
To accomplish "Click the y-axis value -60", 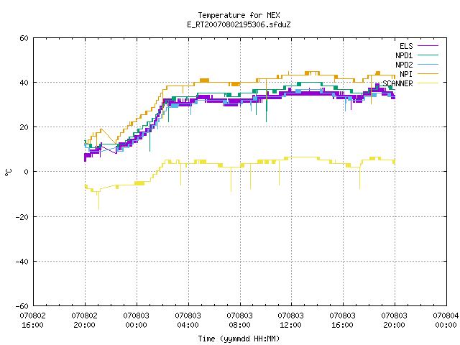I will [22, 306].
